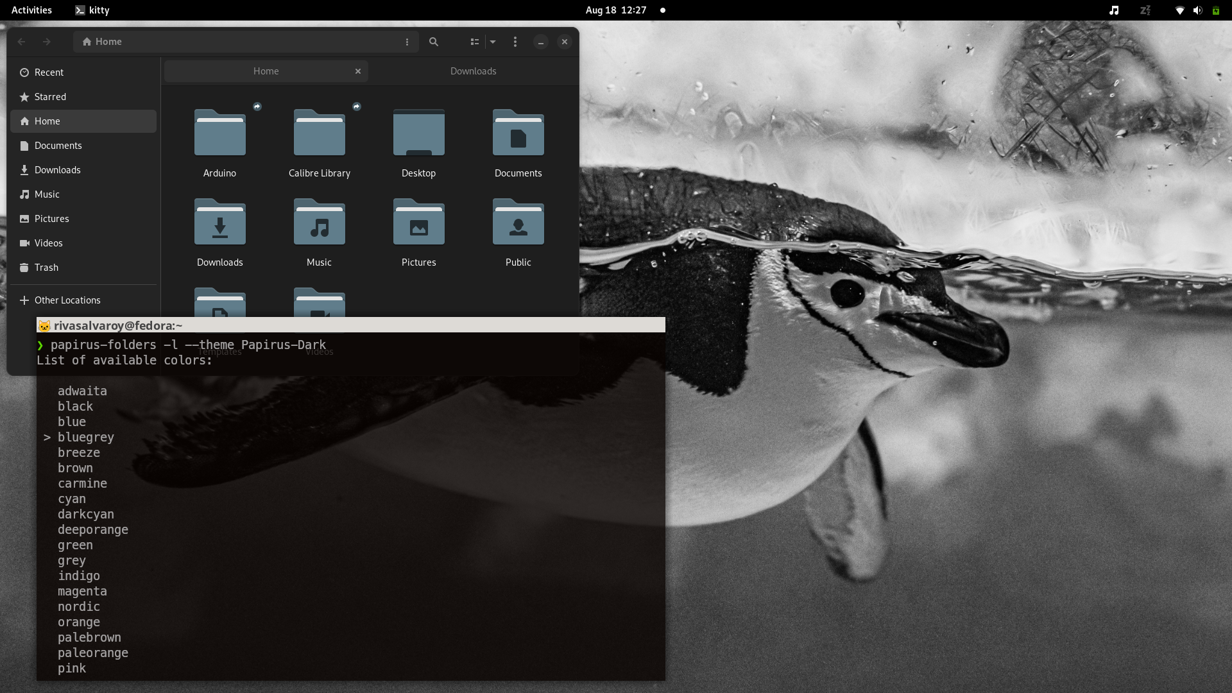Click 'magenta' in the terminal output
Screen dimensions: 1232x693
coord(82,591)
